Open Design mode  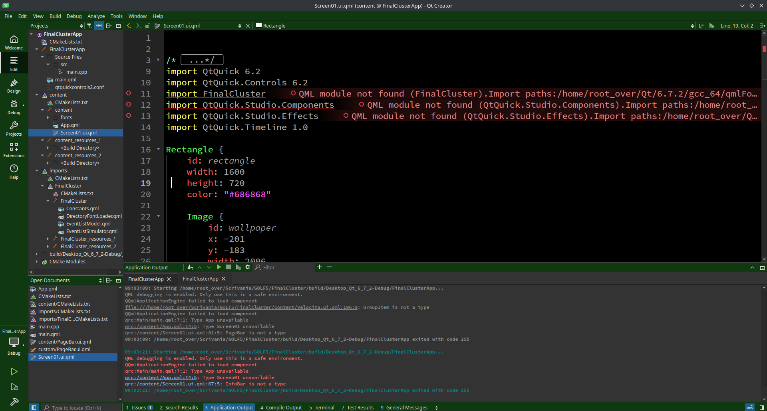click(x=14, y=85)
